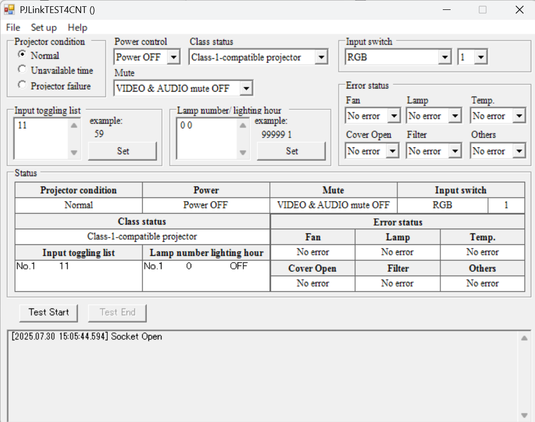535x422 pixels.
Task: Click Set button for Lamp number lighting hour
Action: (291, 151)
